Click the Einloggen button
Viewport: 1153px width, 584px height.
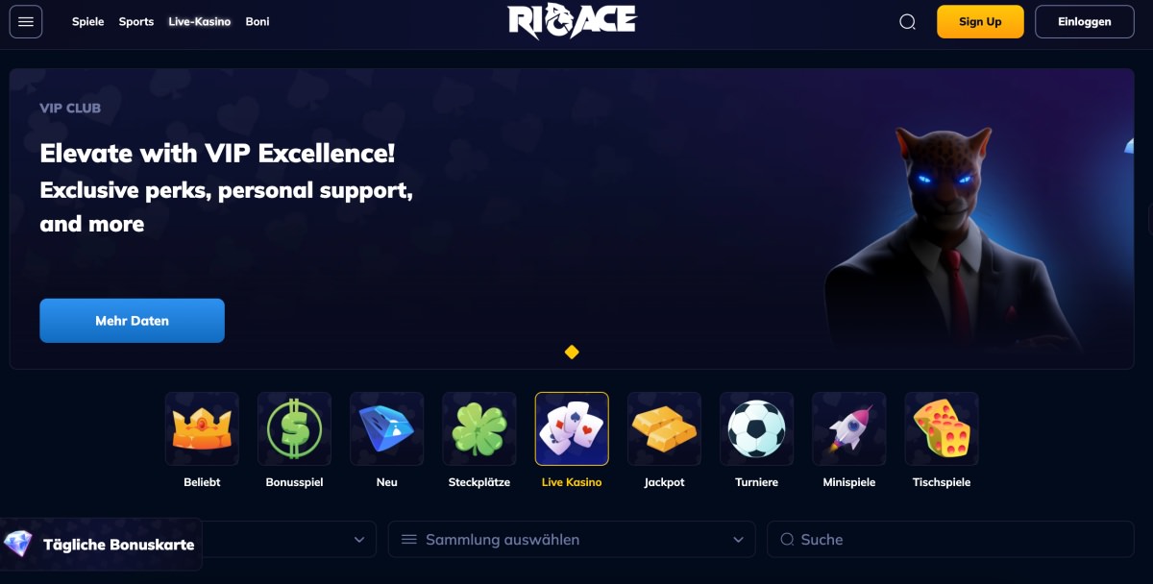pos(1085,21)
